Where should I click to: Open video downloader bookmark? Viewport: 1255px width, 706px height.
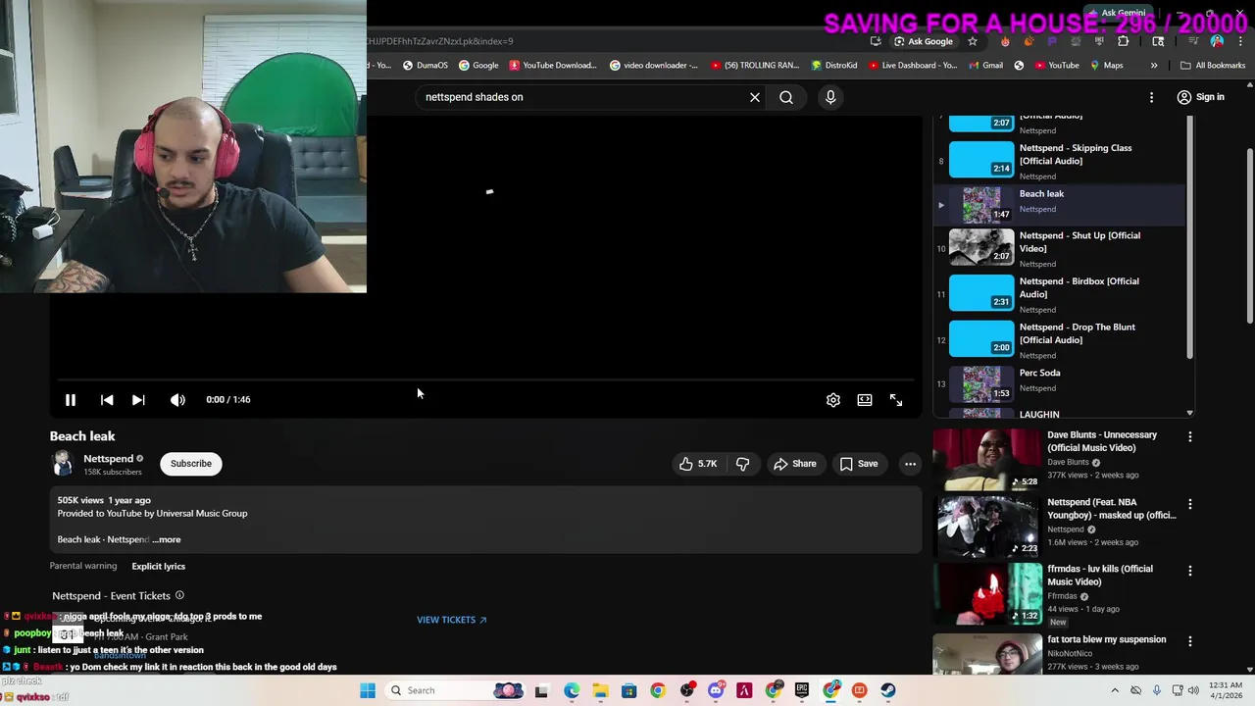click(654, 66)
